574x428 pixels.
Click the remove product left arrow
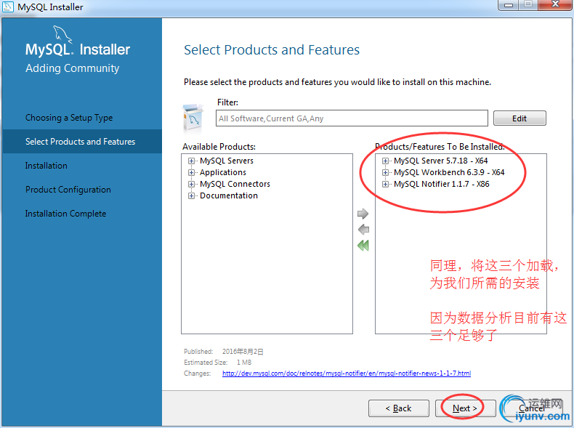[x=363, y=230]
